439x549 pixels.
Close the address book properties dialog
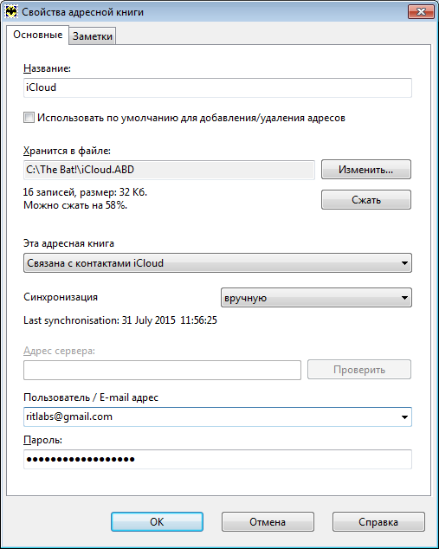[x=421, y=12]
